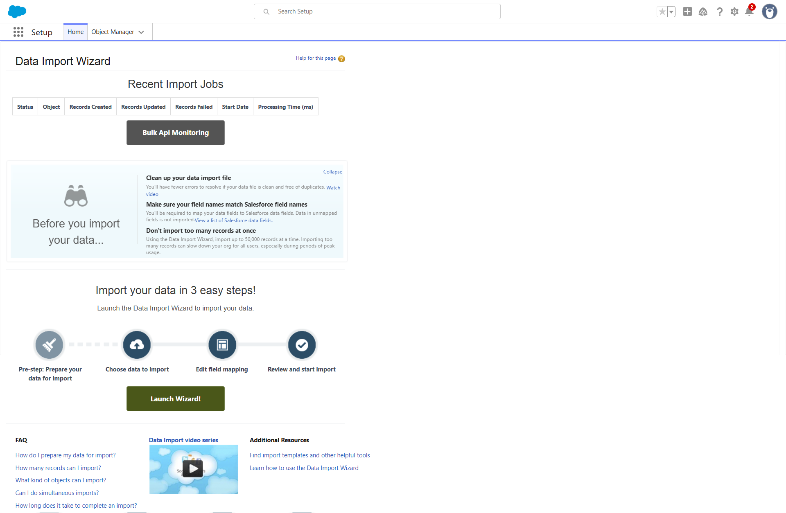Click the Review and start checkmark icon
The image size is (786, 513).
pos(302,345)
